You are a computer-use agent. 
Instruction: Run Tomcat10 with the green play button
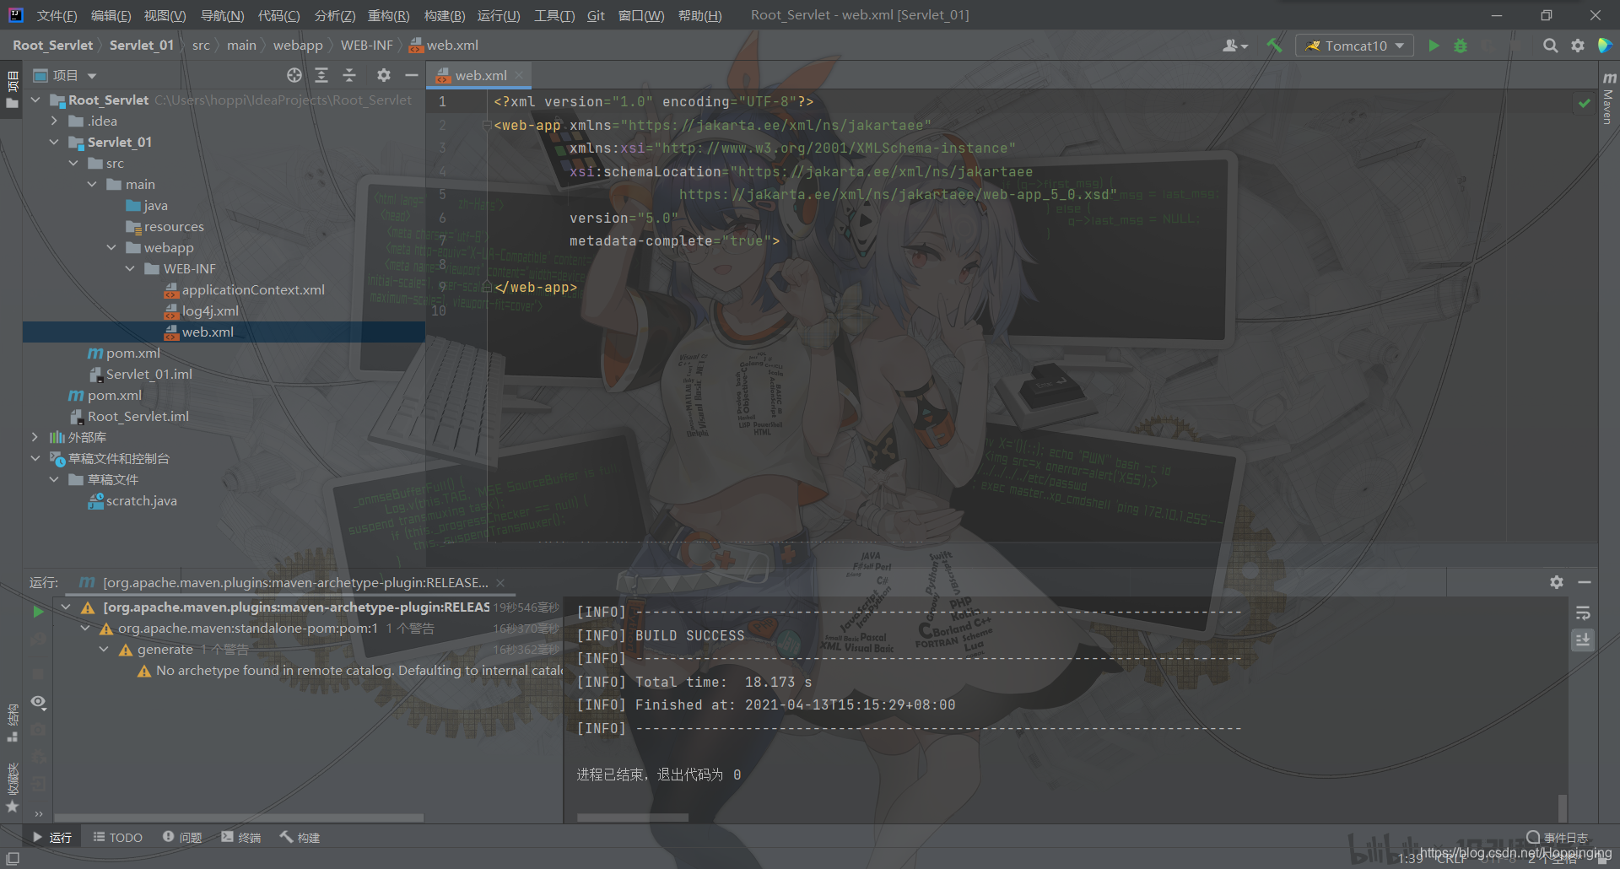click(1434, 46)
